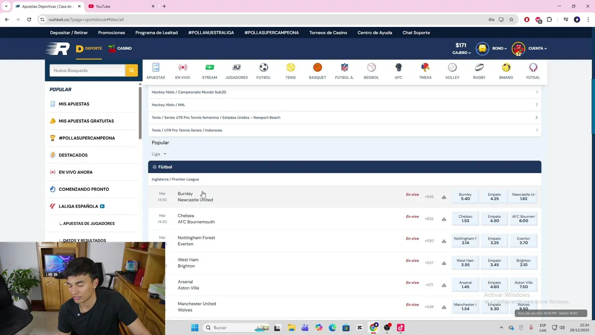The height and width of the screenshot is (335, 595).
Task: Open Torneos de Casino menu item
Action: (328, 33)
